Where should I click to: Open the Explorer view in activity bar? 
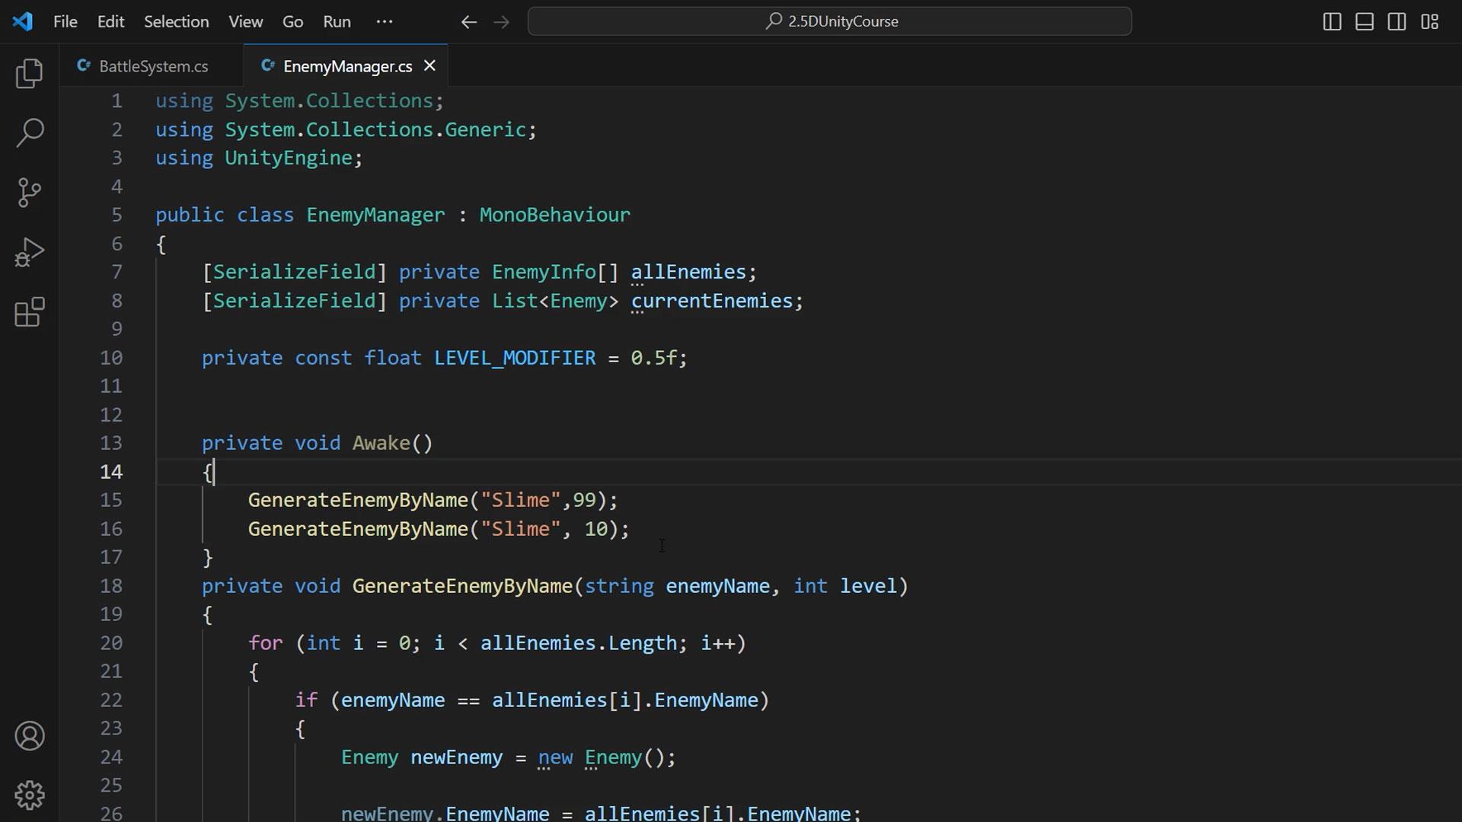(x=30, y=74)
